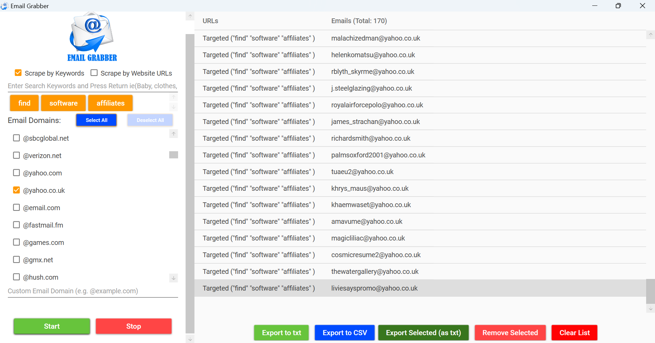Check the @gmx.net domain

16,259
